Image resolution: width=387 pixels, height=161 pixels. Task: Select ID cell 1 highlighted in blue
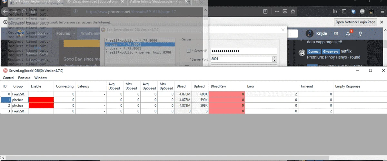click(6, 100)
